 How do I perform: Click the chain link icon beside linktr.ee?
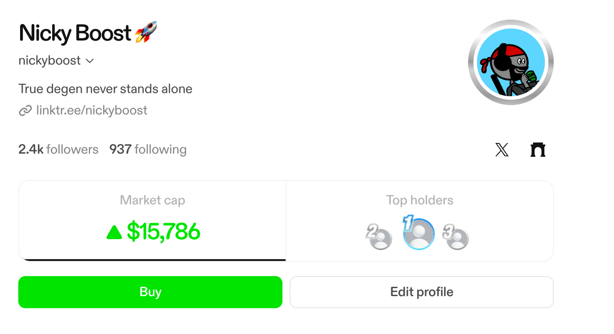point(25,110)
